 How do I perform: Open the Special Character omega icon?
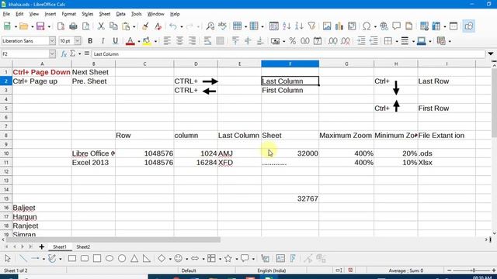pyautogui.click(x=367, y=26)
